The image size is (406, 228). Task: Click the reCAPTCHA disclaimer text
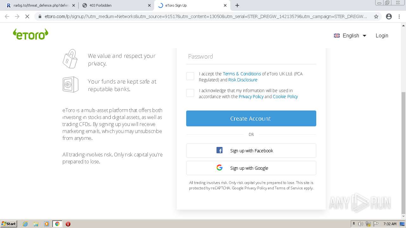pyautogui.click(x=251, y=185)
